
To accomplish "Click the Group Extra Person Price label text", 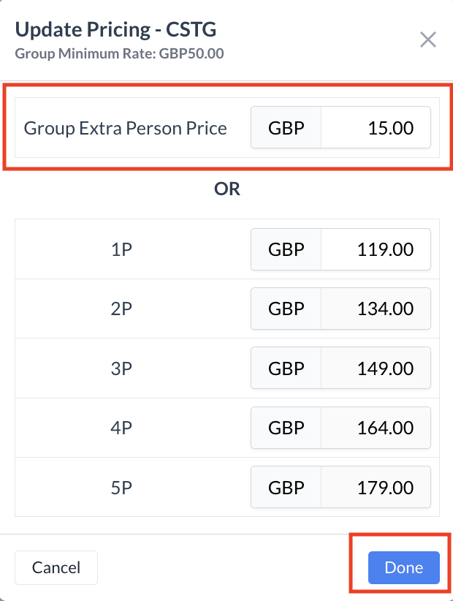I will coord(126,129).
